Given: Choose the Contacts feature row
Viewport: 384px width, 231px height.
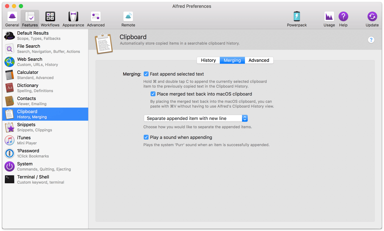Looking at the screenshot, I should [45, 101].
